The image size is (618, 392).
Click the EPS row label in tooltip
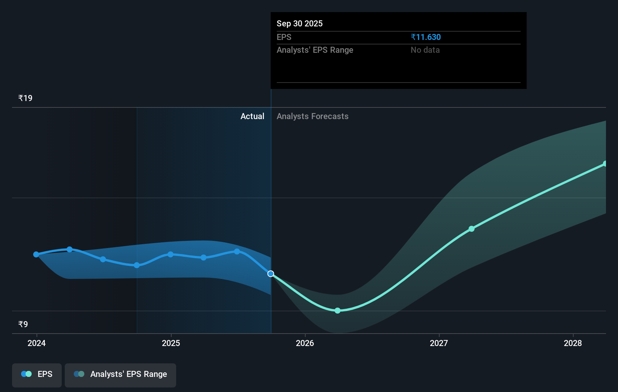pyautogui.click(x=284, y=37)
